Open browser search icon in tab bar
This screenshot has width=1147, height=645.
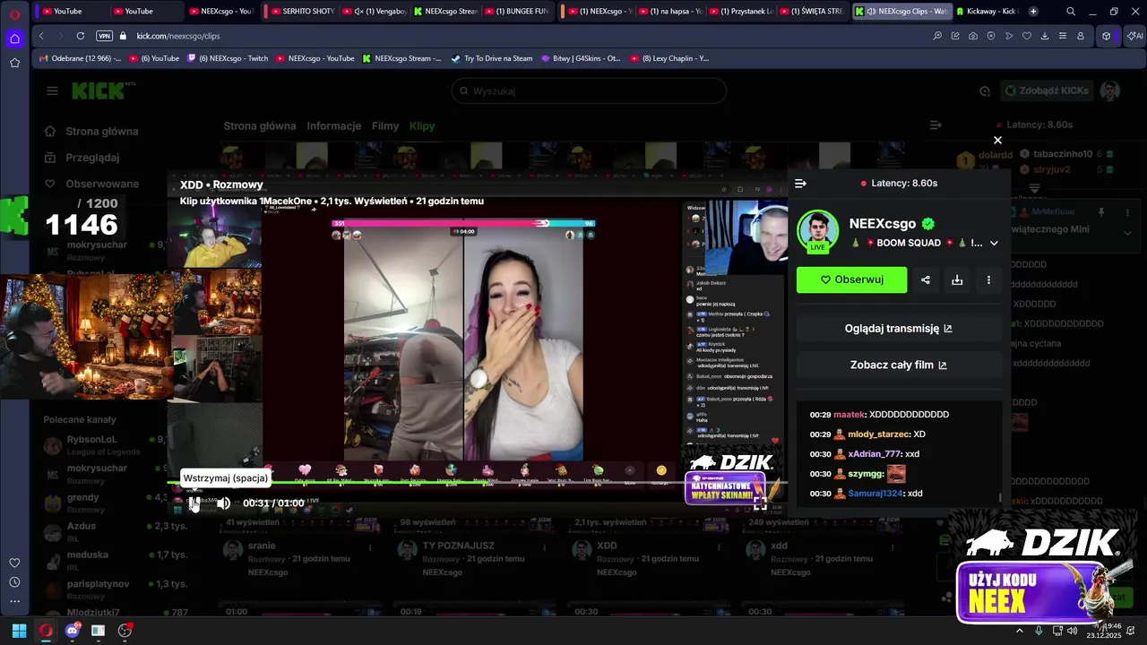coord(1071,11)
